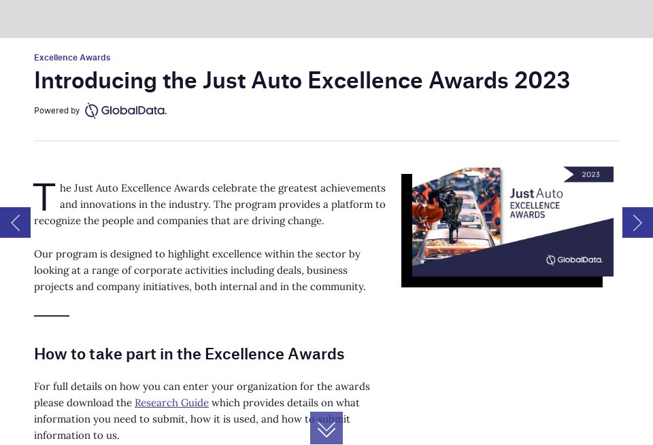Click the "How to take part" section heading
This screenshot has height=445, width=653.
point(189,354)
